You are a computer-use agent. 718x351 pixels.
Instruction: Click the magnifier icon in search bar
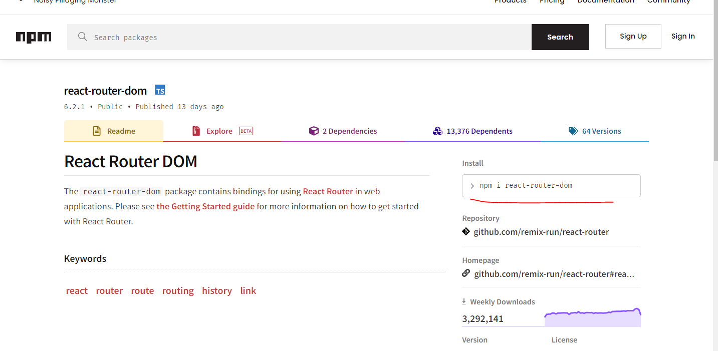pyautogui.click(x=83, y=37)
